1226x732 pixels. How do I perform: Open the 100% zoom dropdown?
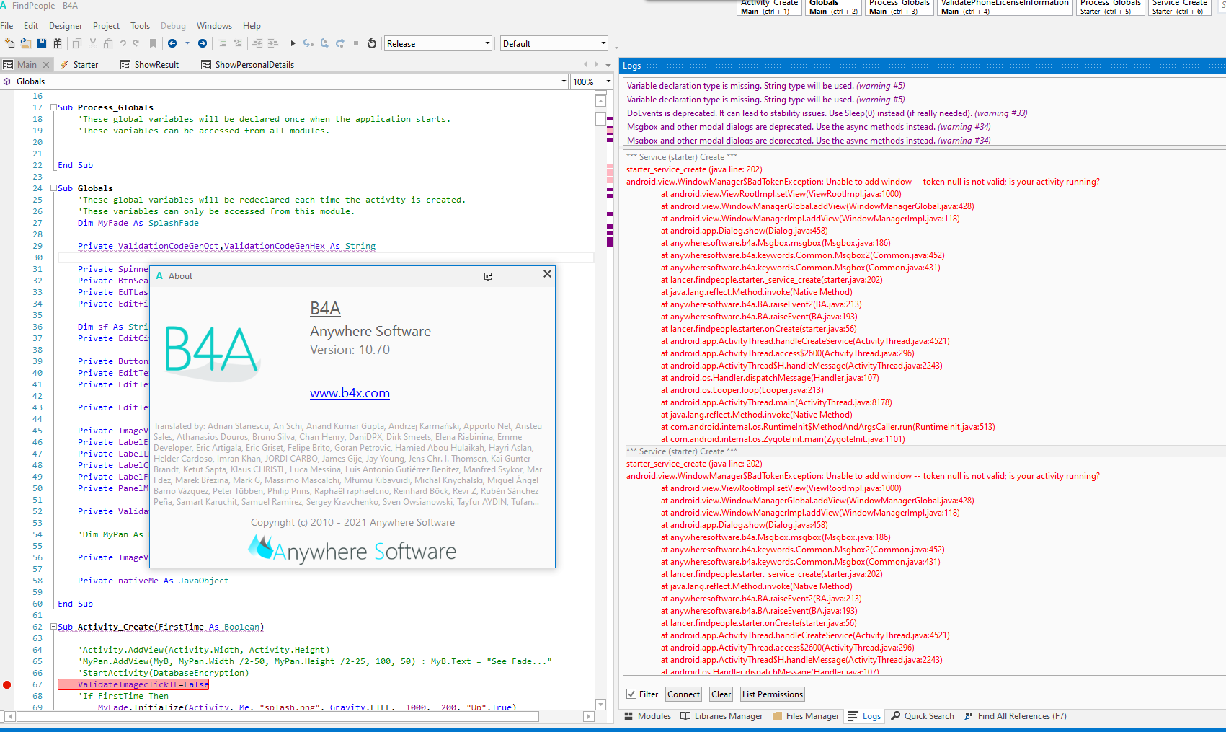591,81
